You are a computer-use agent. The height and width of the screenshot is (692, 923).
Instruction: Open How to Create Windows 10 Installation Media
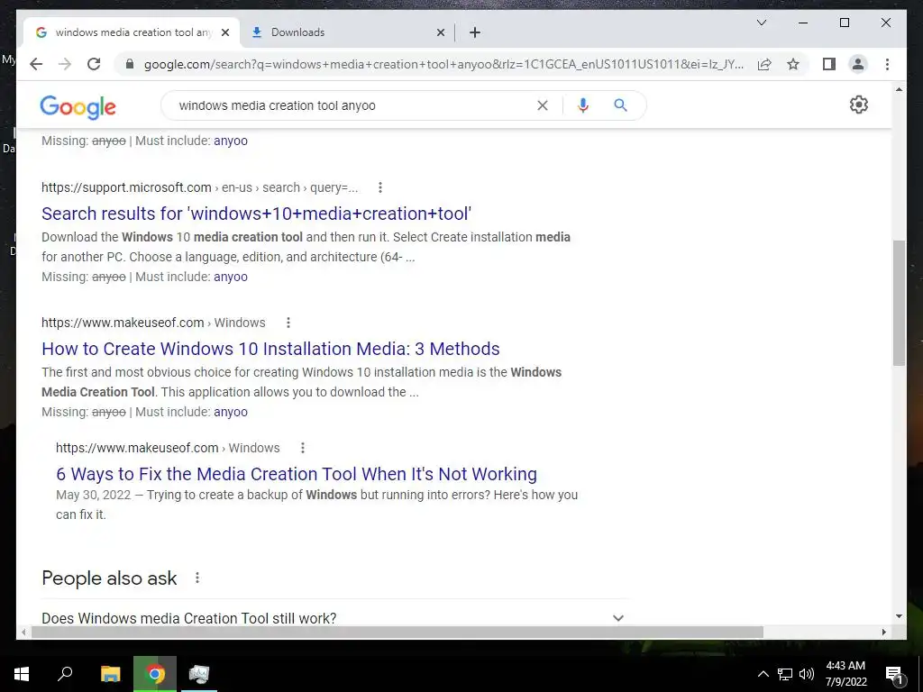(x=270, y=349)
